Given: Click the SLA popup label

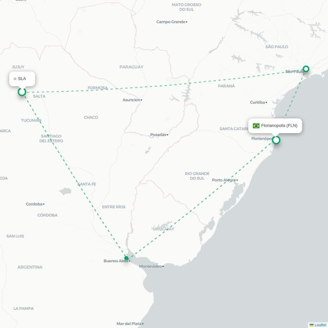Looking at the screenshot, I should (22, 79).
